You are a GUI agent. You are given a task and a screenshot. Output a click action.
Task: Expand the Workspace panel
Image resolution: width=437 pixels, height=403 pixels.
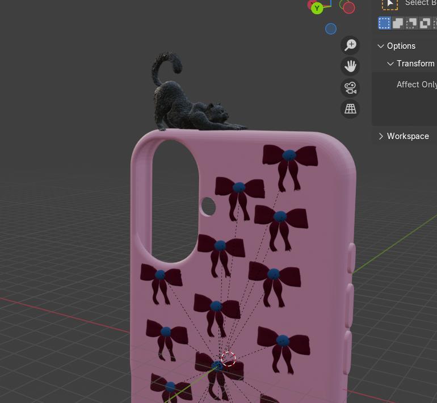[x=381, y=136]
